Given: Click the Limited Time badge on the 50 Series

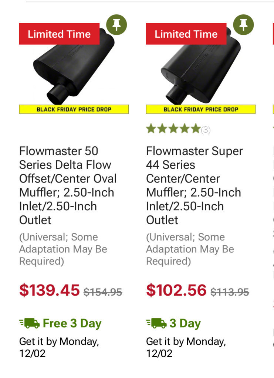Looking at the screenshot, I should (x=59, y=34).
